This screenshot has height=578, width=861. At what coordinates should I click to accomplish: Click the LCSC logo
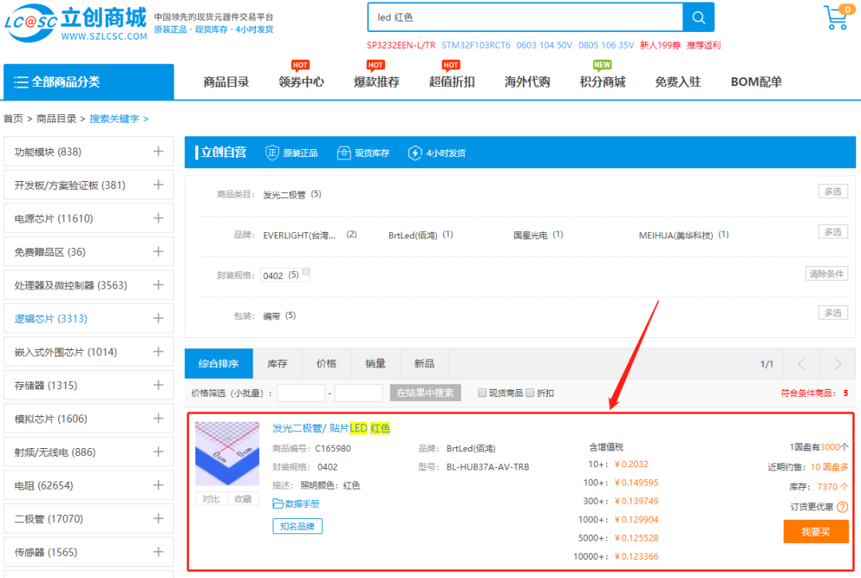pyautogui.click(x=76, y=23)
